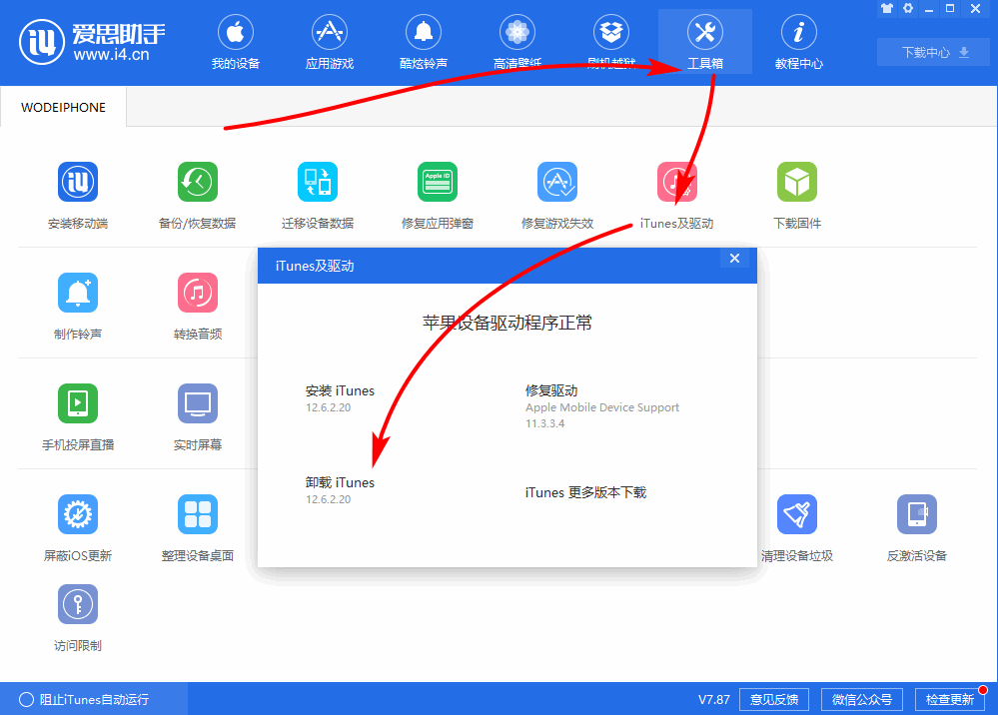Select the 应用游戏 section icon

click(x=330, y=42)
